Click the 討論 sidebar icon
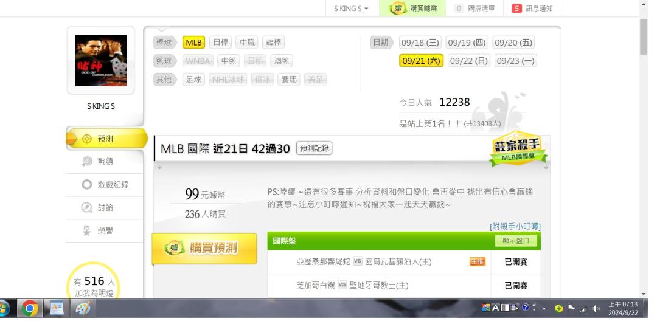This screenshot has height=324, width=657. point(86,208)
